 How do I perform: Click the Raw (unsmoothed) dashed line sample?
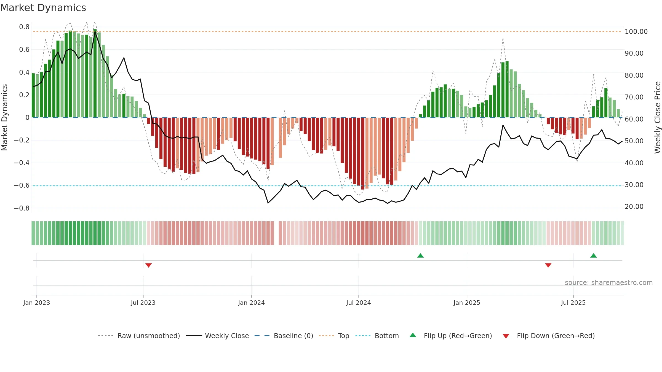click(x=106, y=336)
